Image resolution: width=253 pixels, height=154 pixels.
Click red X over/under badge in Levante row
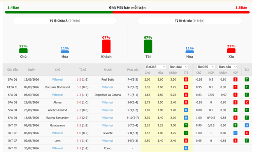[x=247, y=133]
